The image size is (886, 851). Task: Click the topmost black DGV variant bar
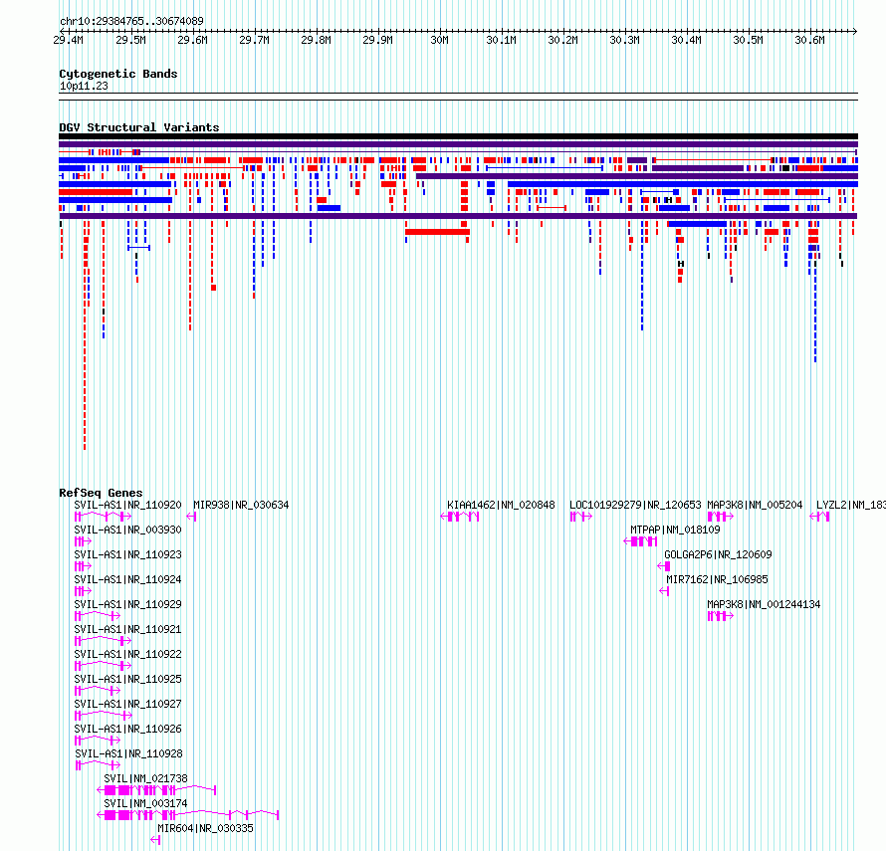458,136
